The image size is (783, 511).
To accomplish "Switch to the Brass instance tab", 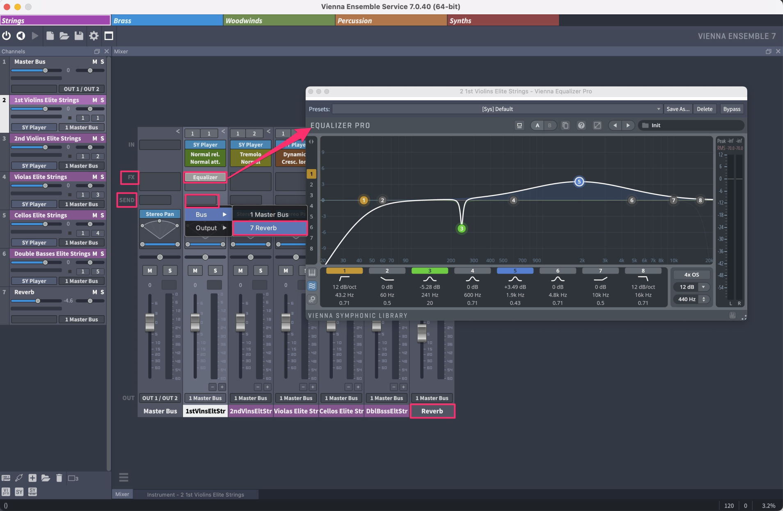I will [x=167, y=21].
